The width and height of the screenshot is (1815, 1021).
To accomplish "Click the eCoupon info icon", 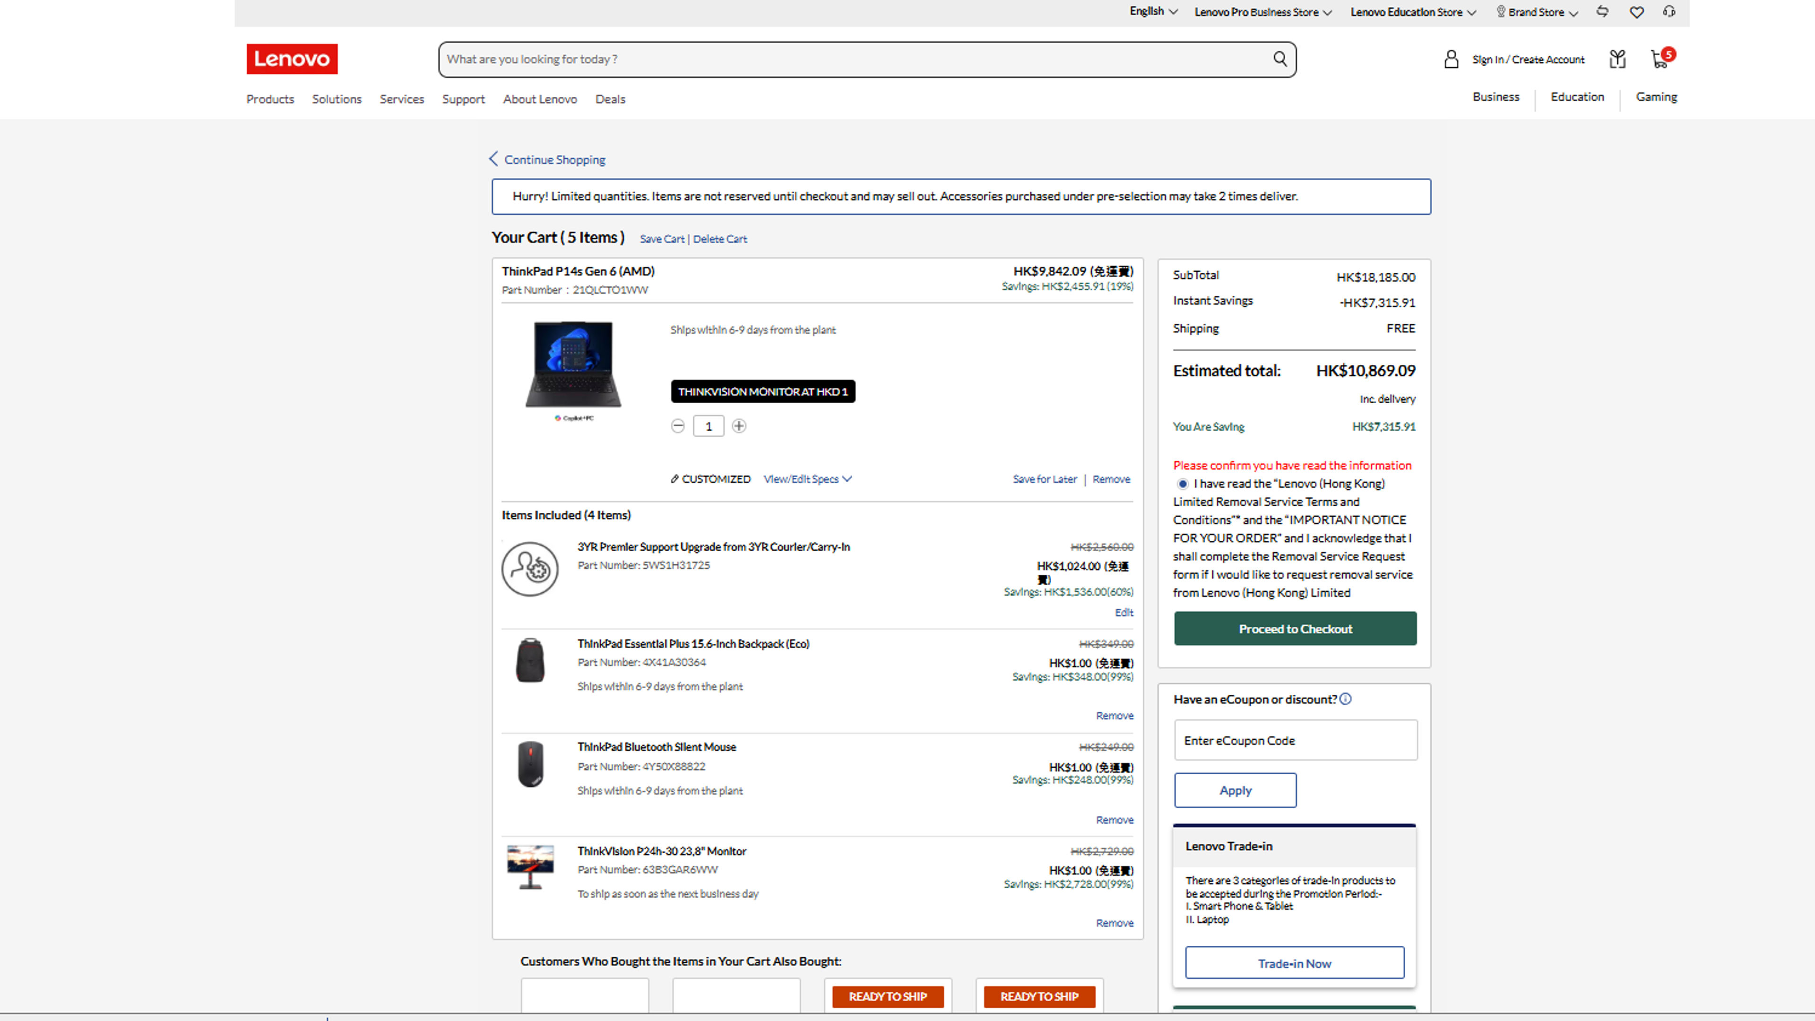I will point(1345,699).
